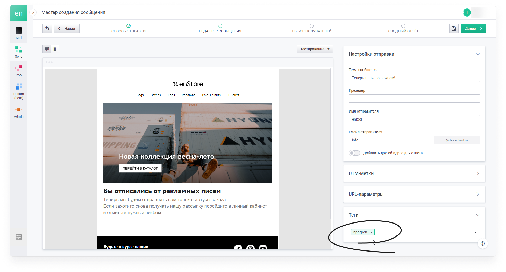Click the preview vertical scrollbar
Viewport: 506px width, 272px height.
pos(331,144)
